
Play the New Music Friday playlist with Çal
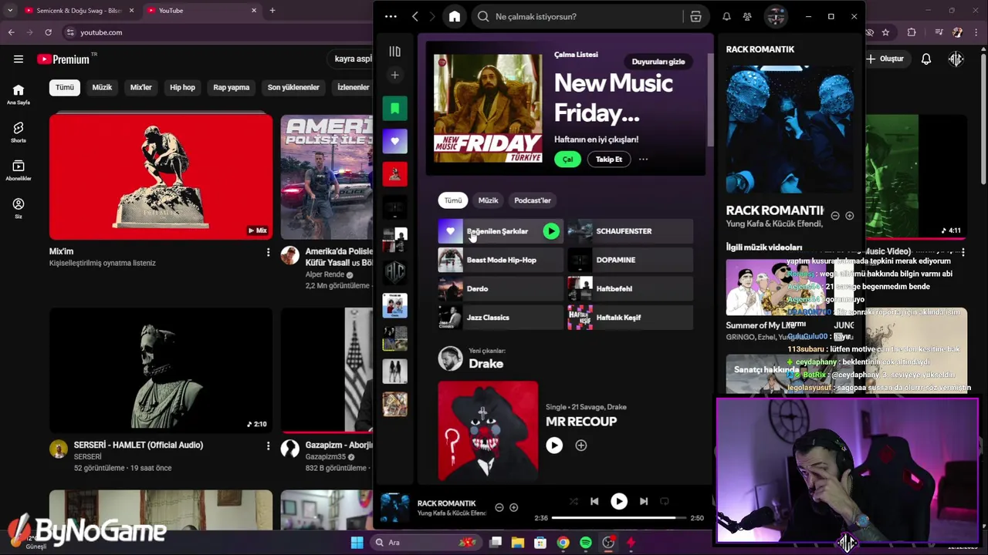[567, 159]
